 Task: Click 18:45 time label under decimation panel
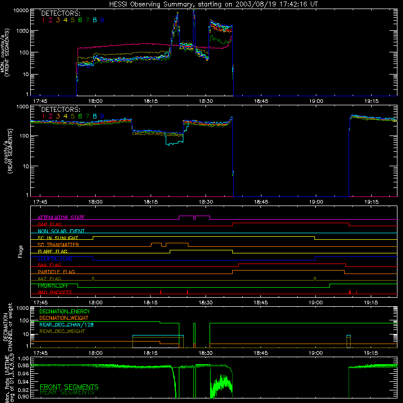pyautogui.click(x=260, y=353)
